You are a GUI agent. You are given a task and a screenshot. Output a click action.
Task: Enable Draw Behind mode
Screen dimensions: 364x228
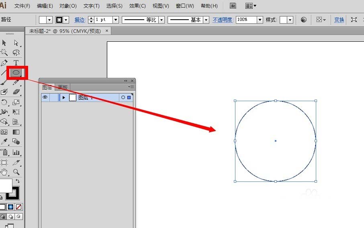click(11, 217)
